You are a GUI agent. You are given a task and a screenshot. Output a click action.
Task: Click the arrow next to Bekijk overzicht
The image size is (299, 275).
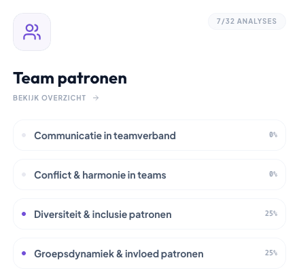96,98
